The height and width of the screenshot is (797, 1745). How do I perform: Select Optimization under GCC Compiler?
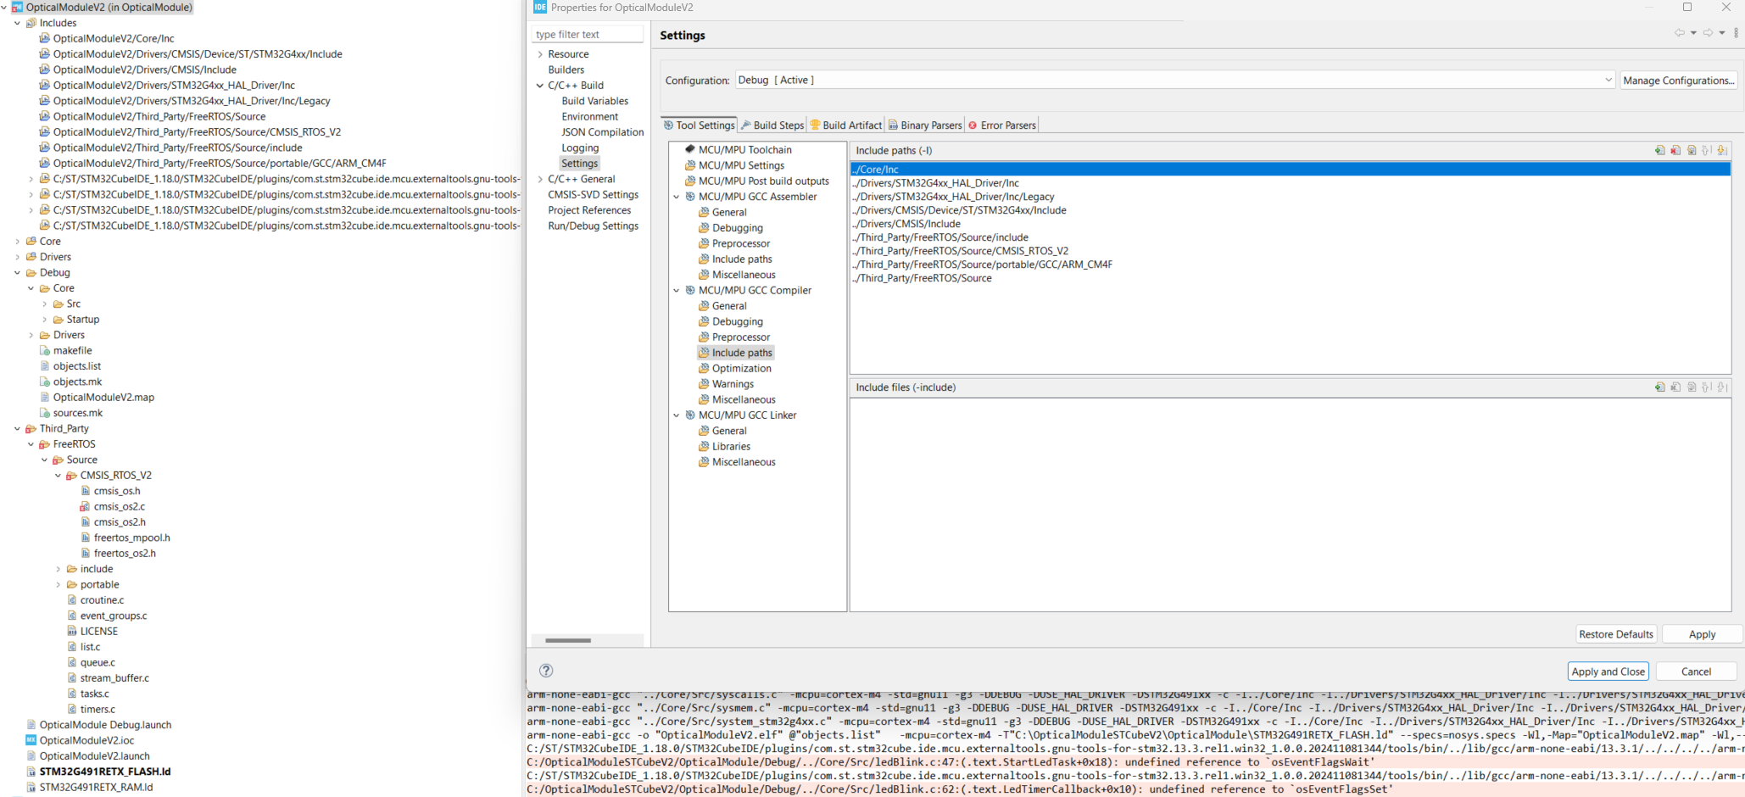[x=741, y=369]
